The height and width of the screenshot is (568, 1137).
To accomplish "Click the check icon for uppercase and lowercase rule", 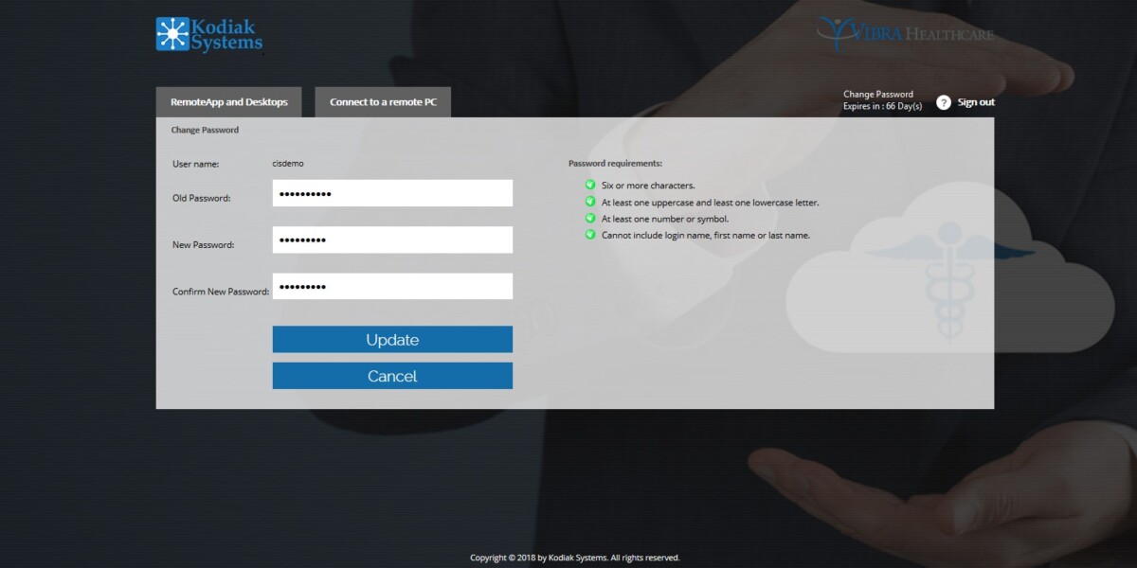I will point(590,202).
